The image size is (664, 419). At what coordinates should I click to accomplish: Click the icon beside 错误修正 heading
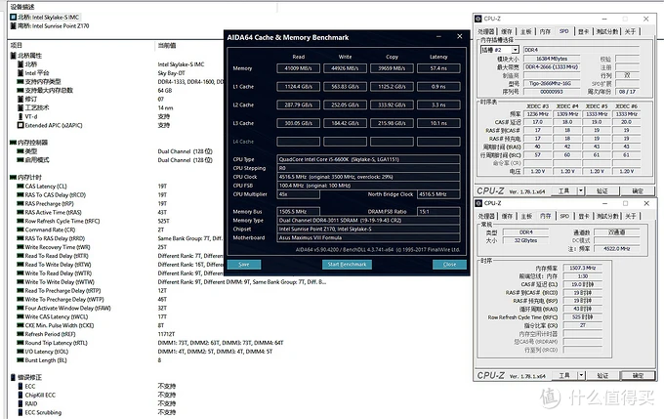pos(13,377)
